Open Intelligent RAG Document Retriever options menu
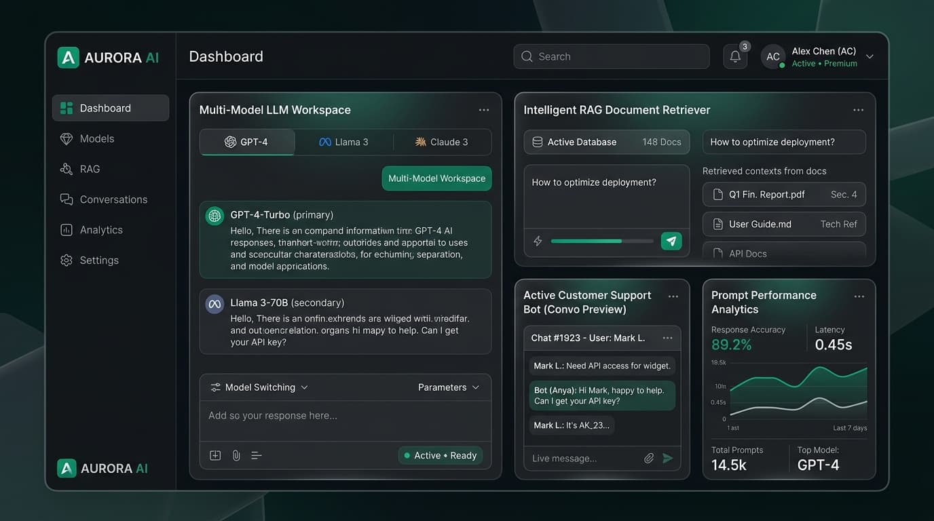Viewport: 934px width, 521px height. pos(859,110)
